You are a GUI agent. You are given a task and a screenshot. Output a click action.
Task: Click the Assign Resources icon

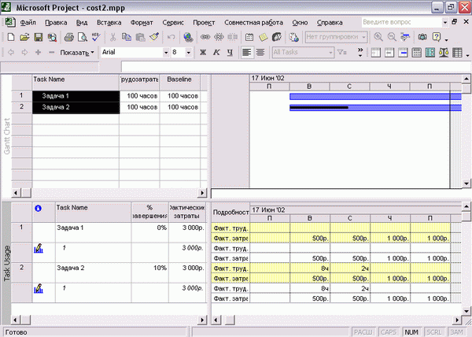pos(277,37)
